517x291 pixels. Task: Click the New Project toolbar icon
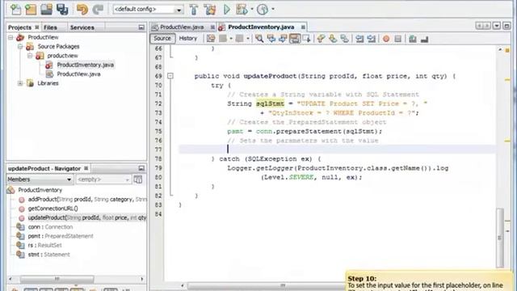(31, 9)
